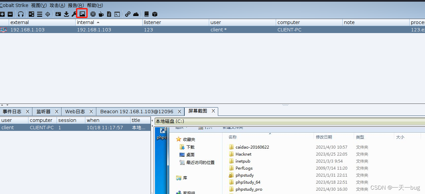Close the Web日志 tab with its X
The image size is (425, 194).
(x=91, y=112)
